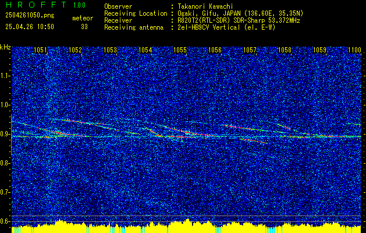366x233 pixels.
Task: Click the 1058 time marker
Action: point(285,50)
